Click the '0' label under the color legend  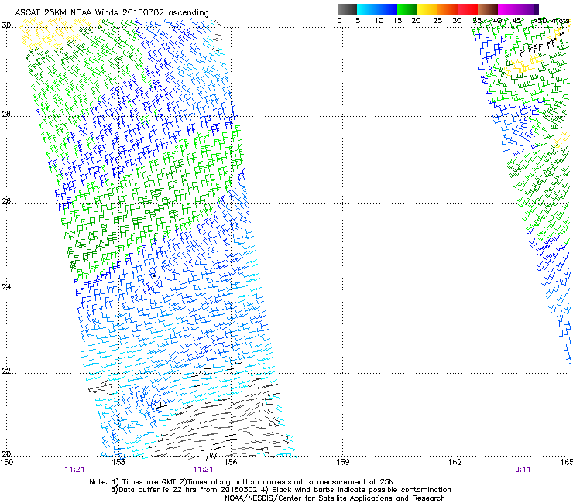coord(339,21)
